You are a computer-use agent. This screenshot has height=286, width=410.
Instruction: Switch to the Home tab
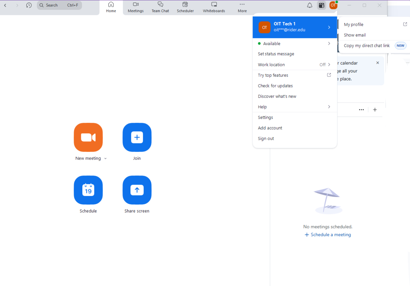pos(111,7)
